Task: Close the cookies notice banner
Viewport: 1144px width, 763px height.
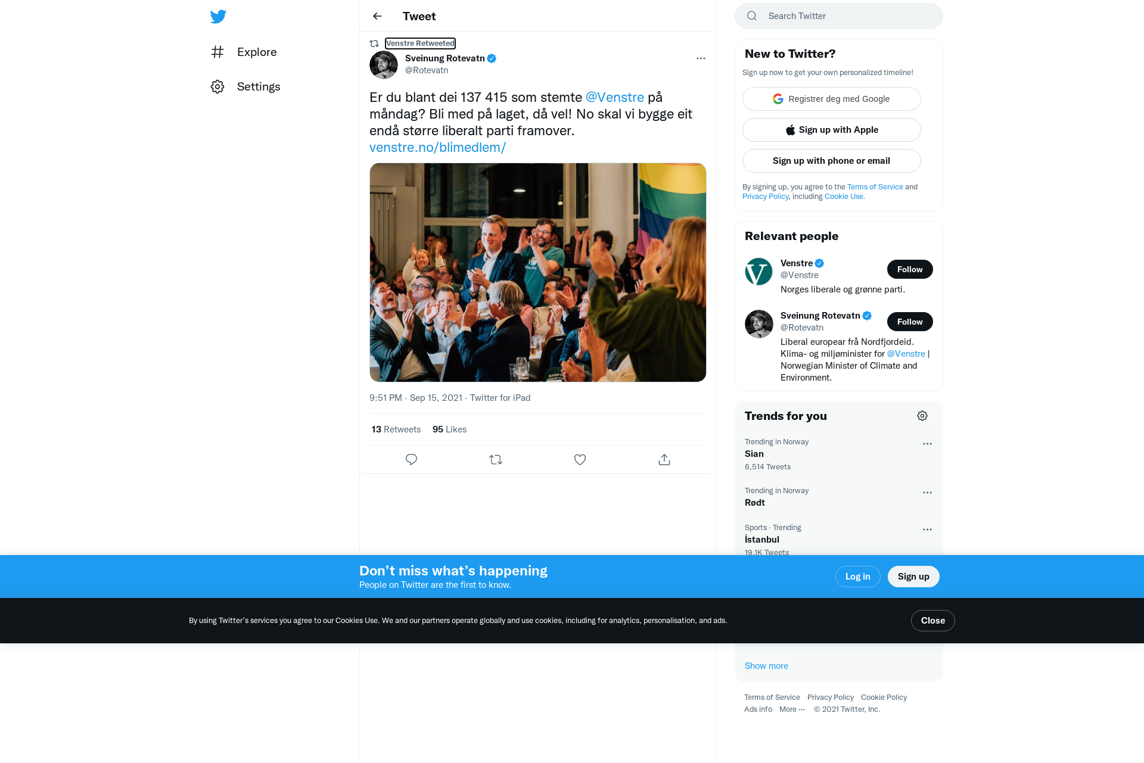Action: [932, 621]
